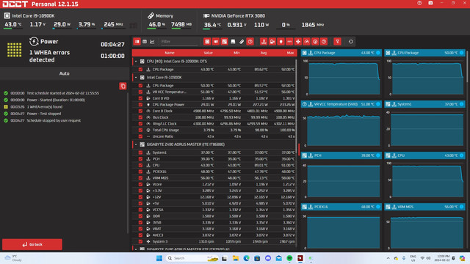The height and width of the screenshot is (264, 470).
Task: Open Microsoft Edge from the taskbar
Action: (x=246, y=258)
